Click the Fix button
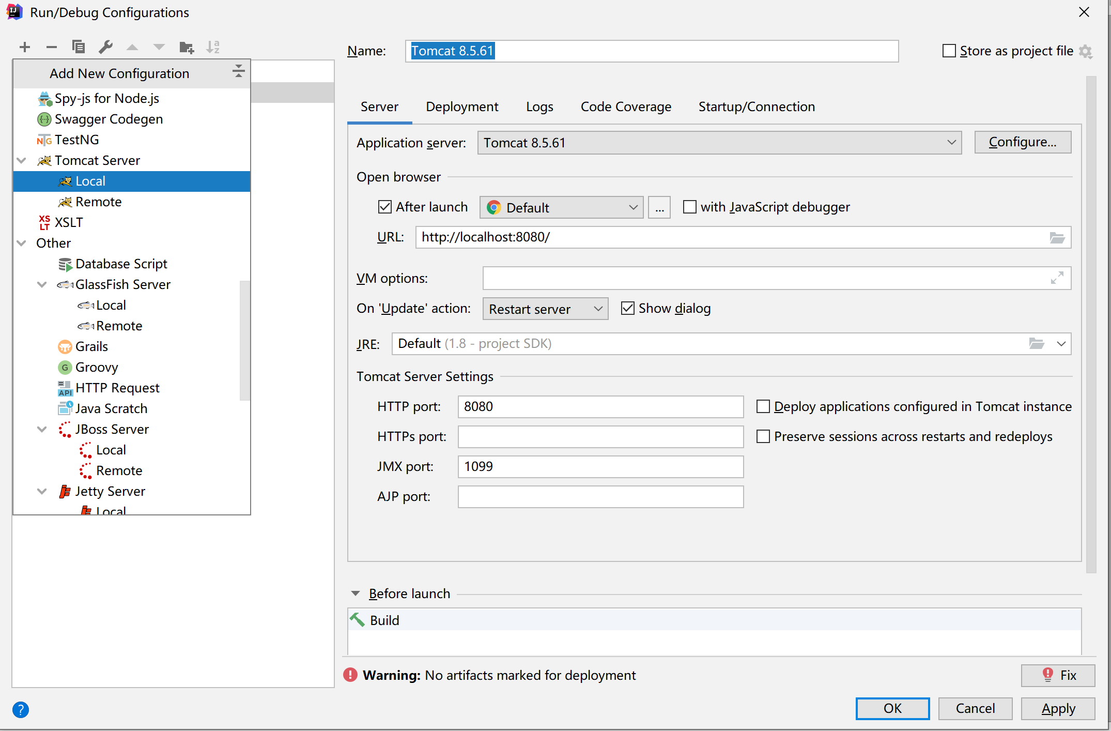Image resolution: width=1111 pixels, height=731 pixels. click(1058, 675)
